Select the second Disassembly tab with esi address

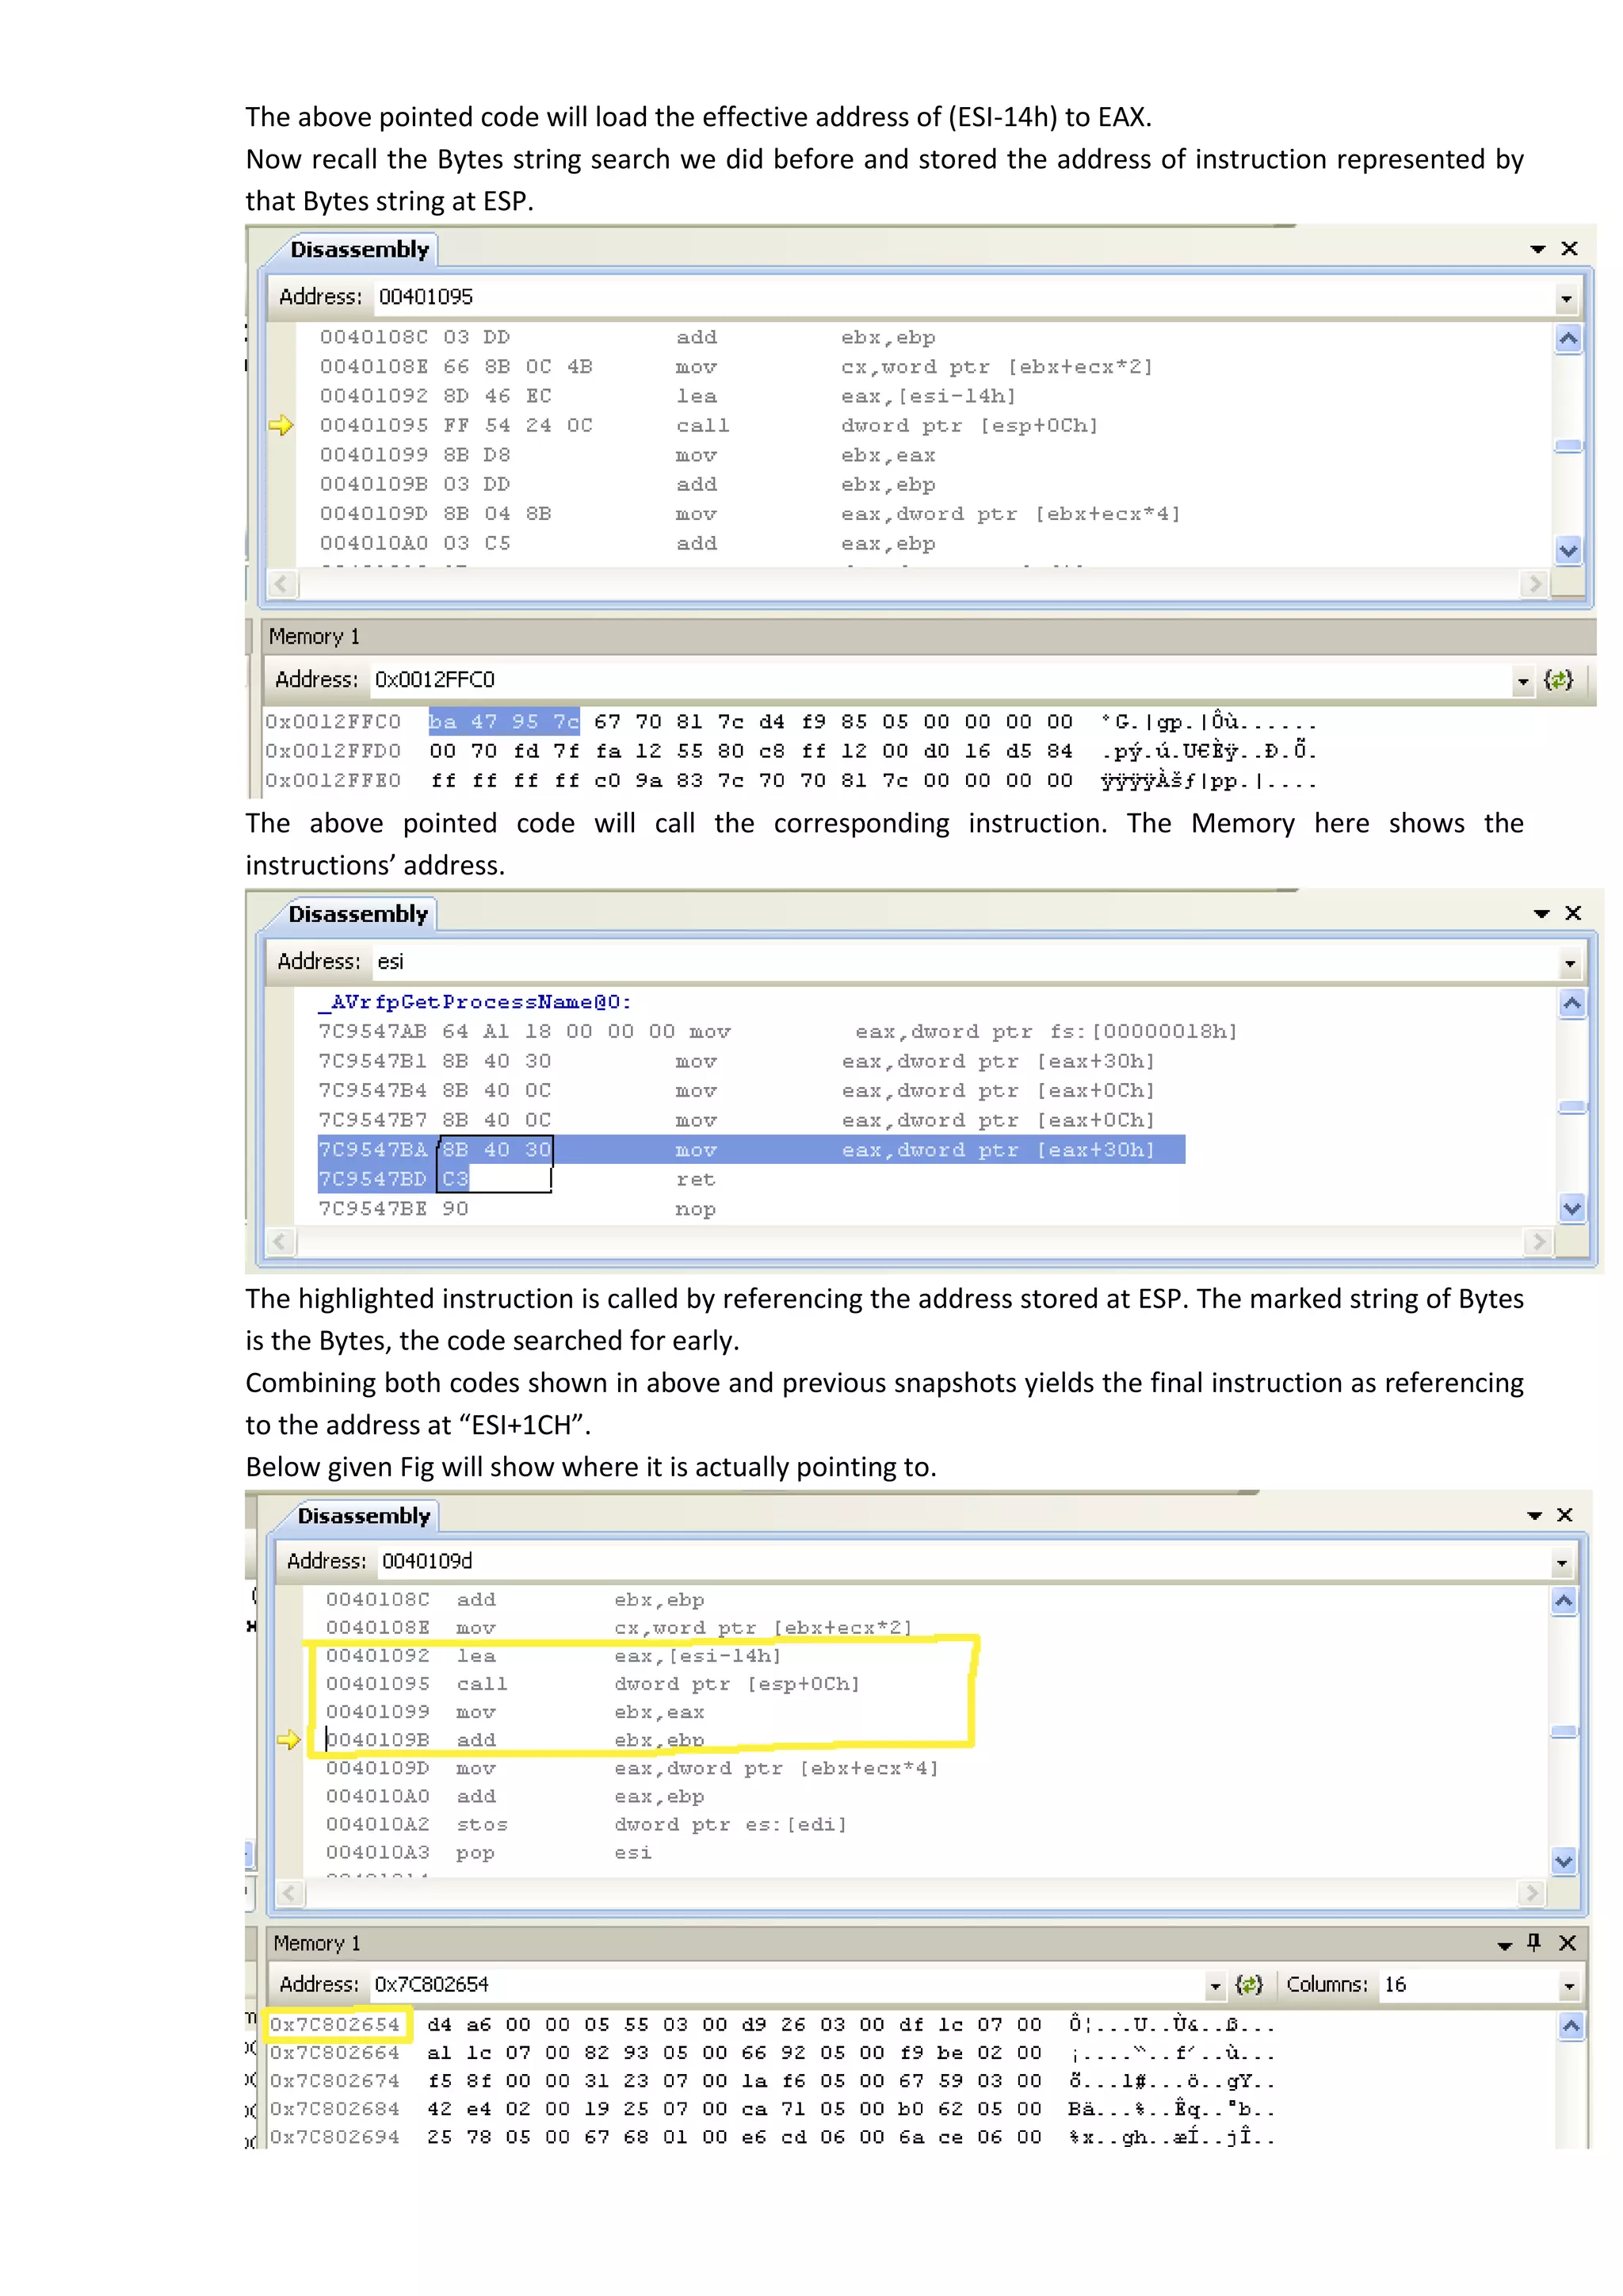click(x=357, y=914)
